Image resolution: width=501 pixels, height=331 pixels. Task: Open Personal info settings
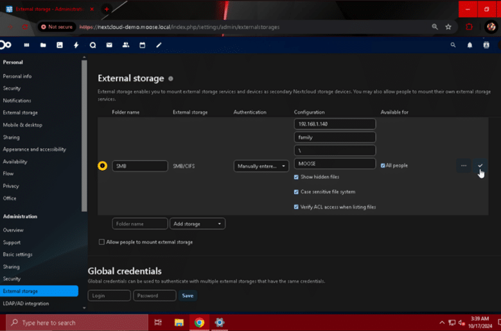coord(17,76)
